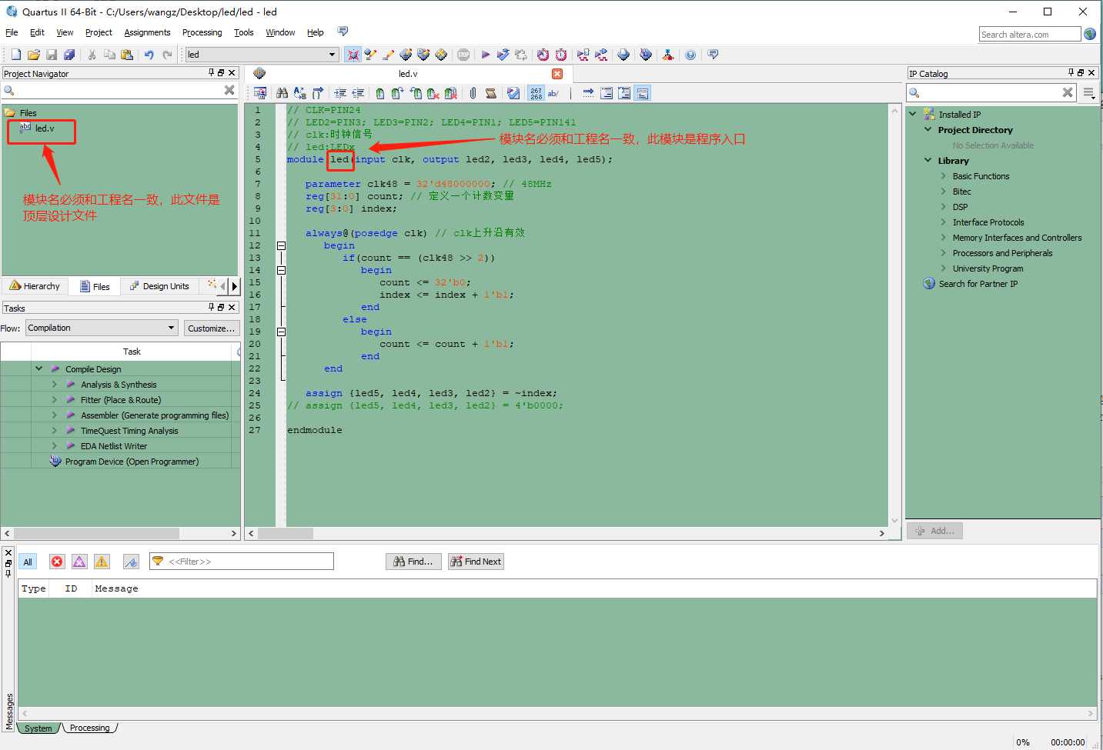Click the Find Next button
The image size is (1103, 750).
476,562
